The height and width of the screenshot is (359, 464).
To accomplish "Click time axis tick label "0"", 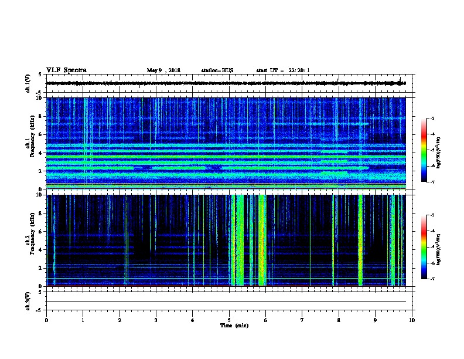I will click(x=46, y=320).
